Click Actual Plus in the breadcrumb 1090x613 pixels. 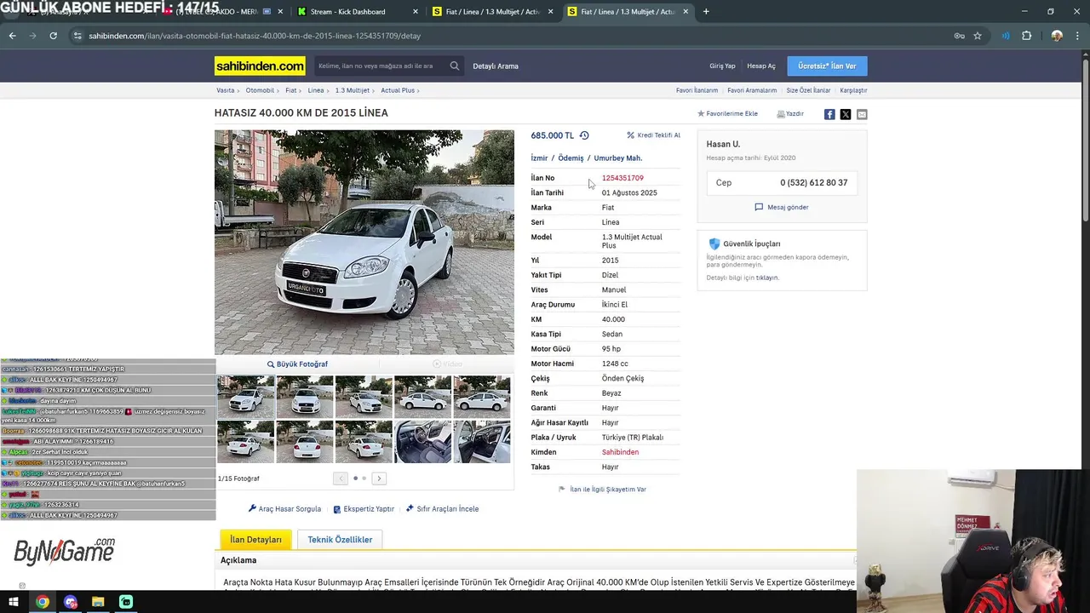[398, 90]
